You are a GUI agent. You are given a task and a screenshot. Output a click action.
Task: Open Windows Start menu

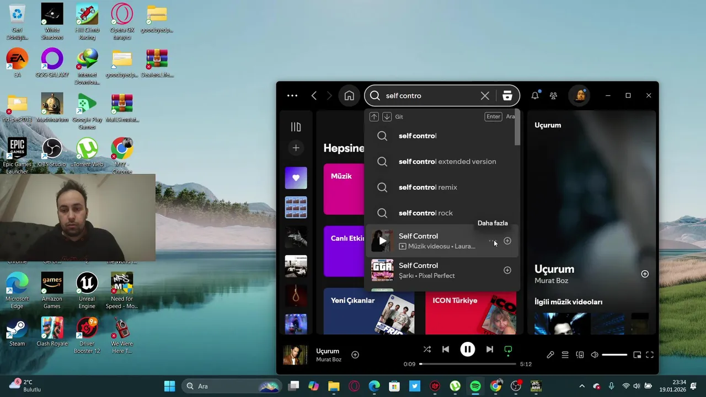coord(169,386)
